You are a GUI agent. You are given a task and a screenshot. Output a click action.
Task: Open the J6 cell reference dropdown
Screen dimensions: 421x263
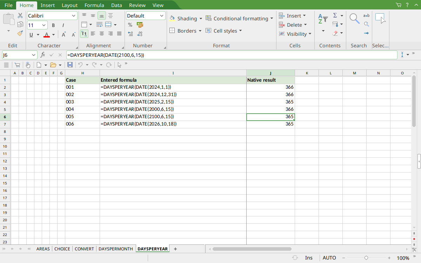click(34, 55)
